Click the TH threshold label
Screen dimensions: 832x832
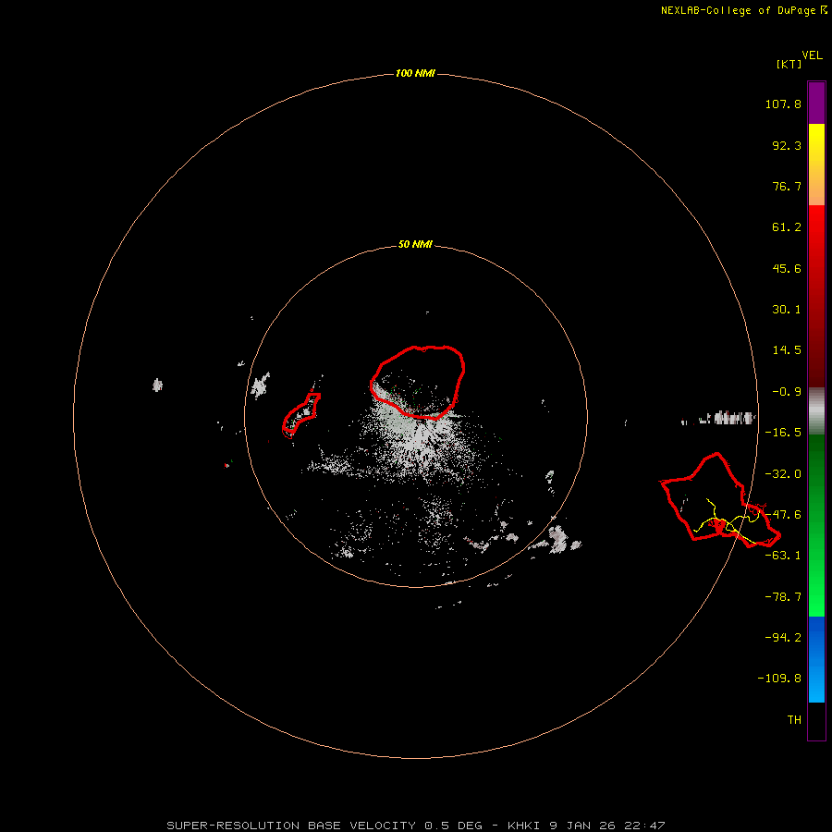pos(794,720)
